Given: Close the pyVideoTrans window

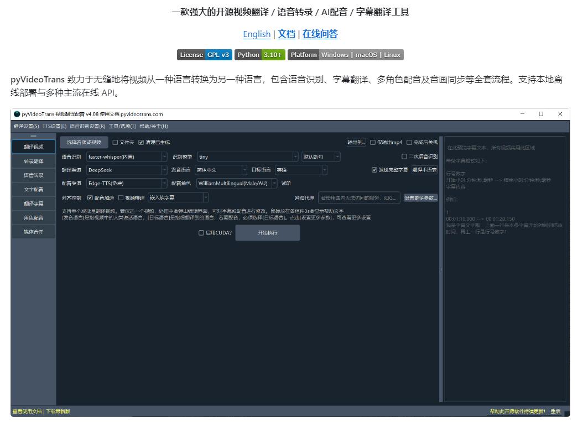Looking at the screenshot, I should coord(560,114).
